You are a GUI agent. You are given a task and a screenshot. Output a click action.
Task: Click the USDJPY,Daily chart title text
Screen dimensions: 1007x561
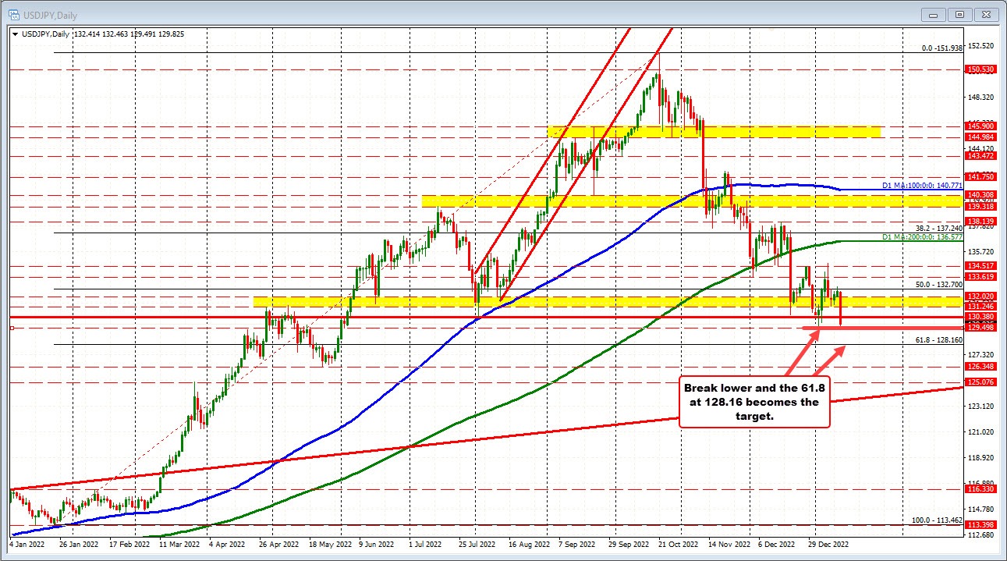tap(48, 15)
